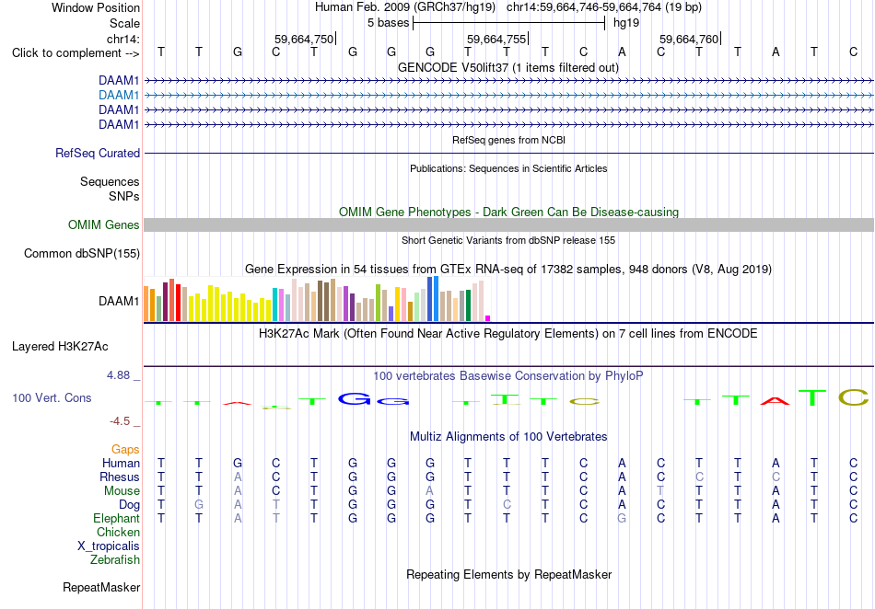Click the chr14: base position label
The width and height of the screenshot is (875, 609).
[x=122, y=39]
